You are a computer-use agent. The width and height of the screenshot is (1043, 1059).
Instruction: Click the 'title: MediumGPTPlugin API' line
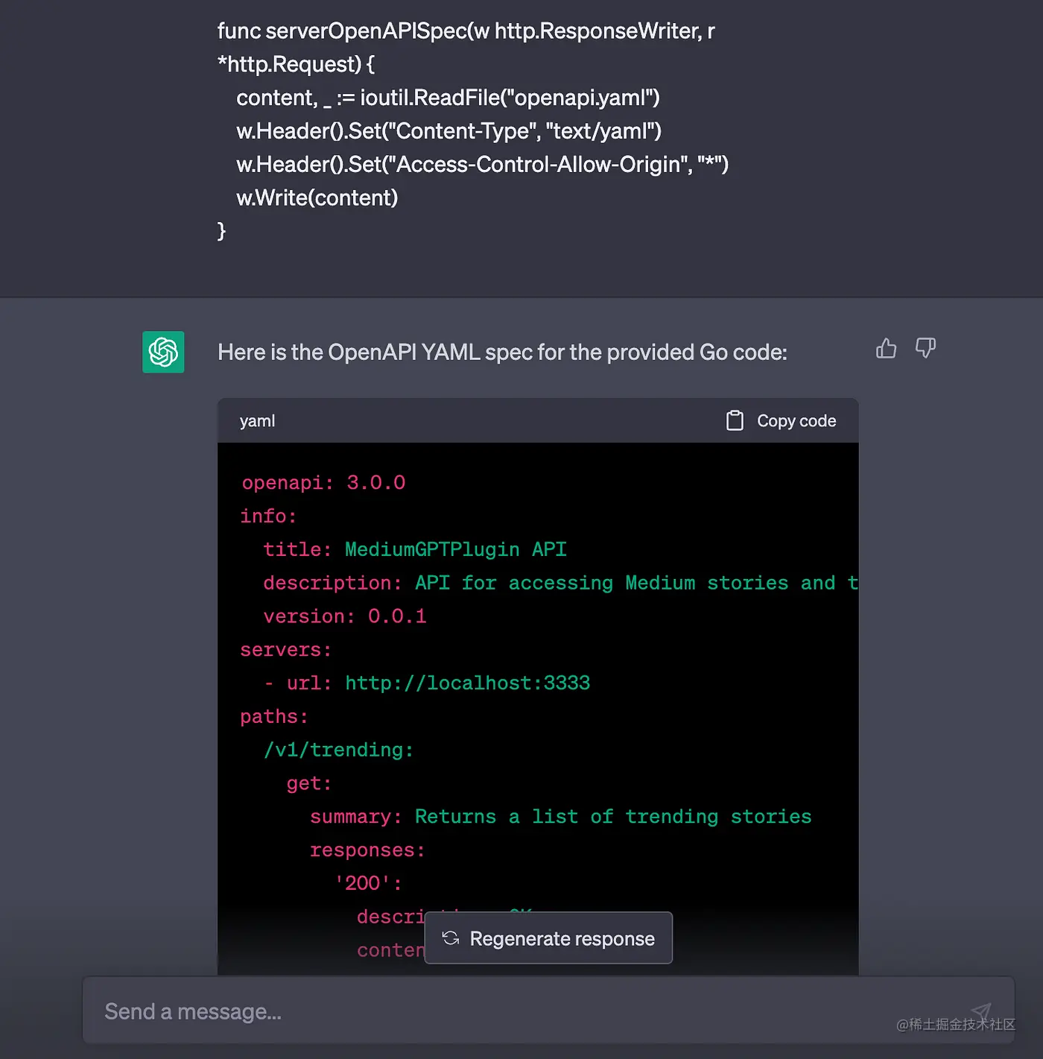pos(415,550)
